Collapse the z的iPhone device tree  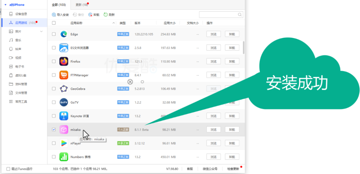pyautogui.click(x=6, y=5)
